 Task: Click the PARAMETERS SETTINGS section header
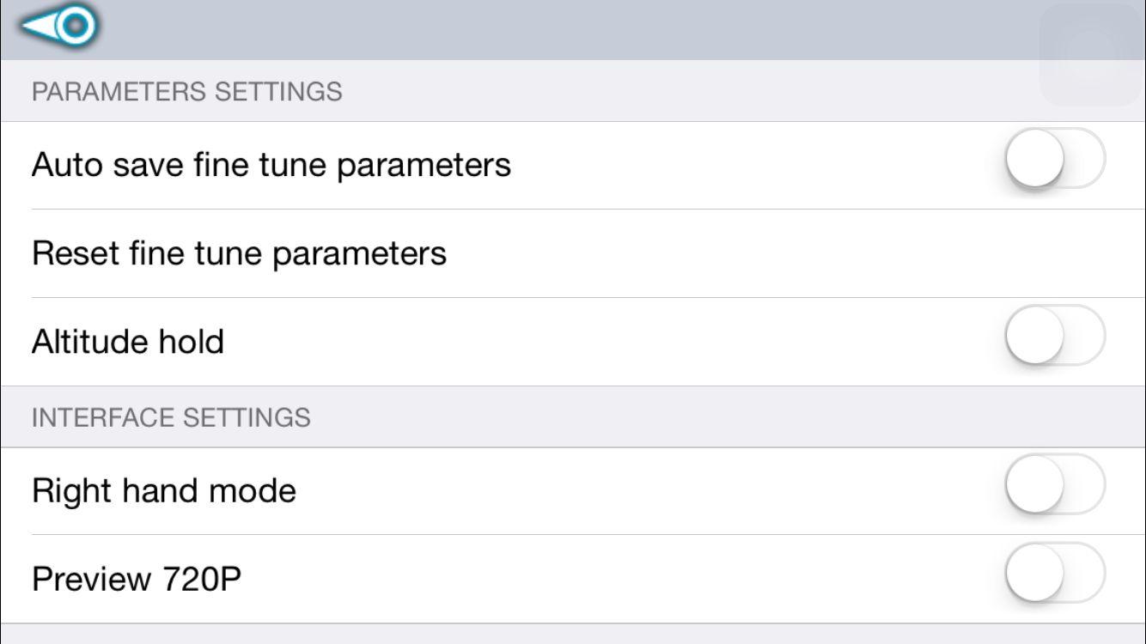[186, 91]
